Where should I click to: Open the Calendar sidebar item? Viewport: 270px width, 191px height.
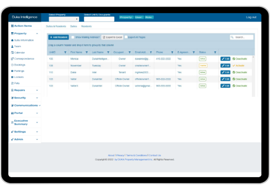[18, 53]
